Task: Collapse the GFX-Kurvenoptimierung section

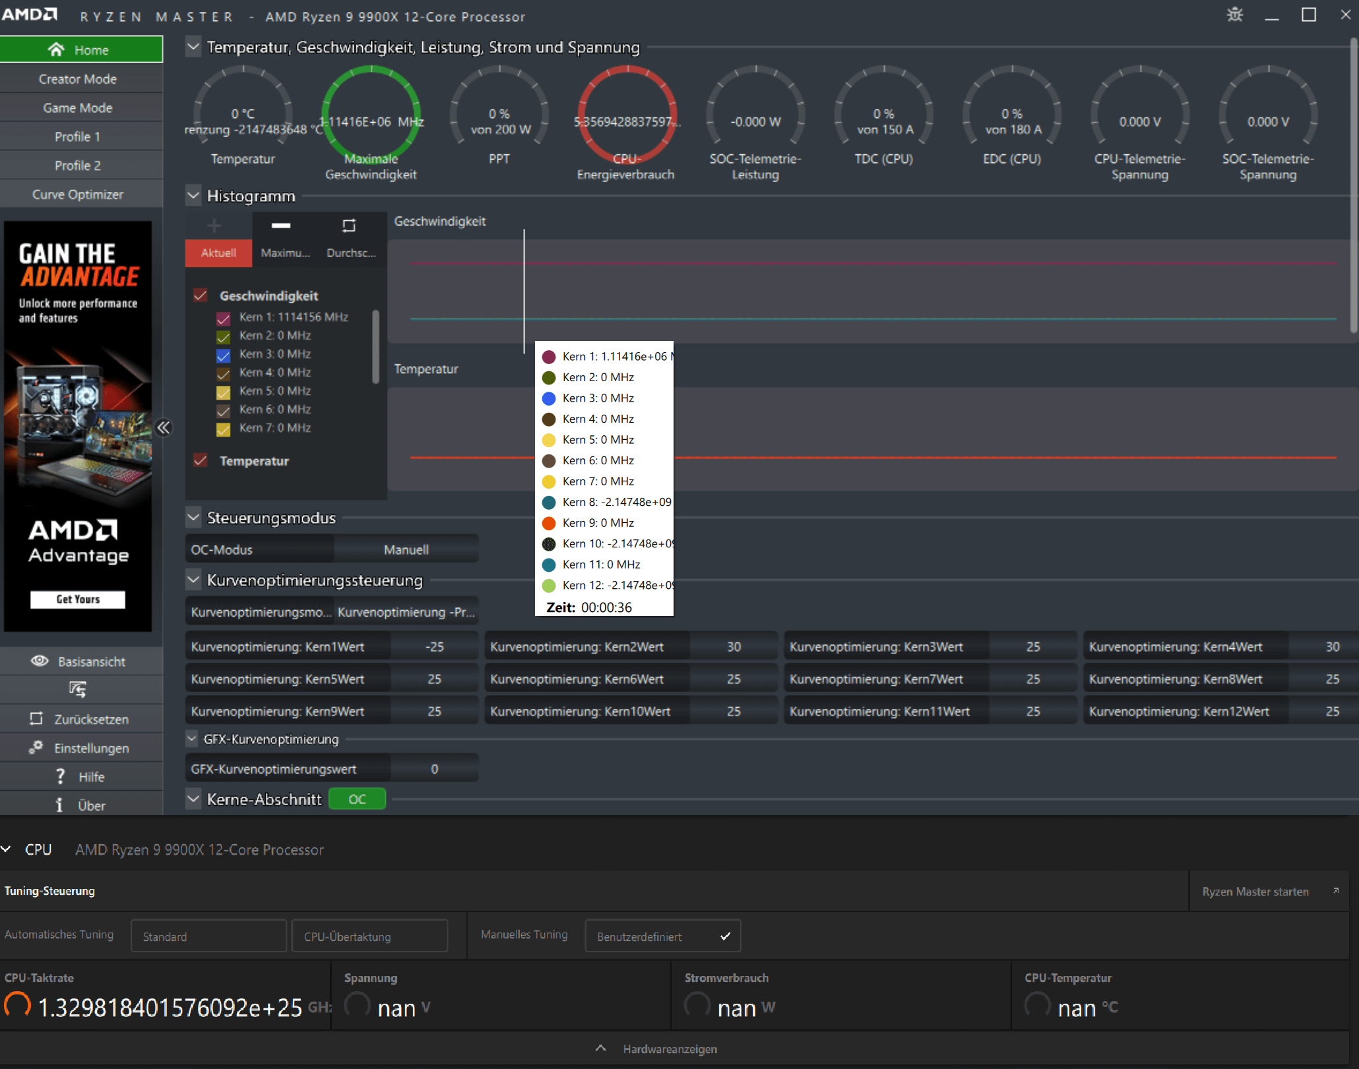Action: pyautogui.click(x=192, y=739)
